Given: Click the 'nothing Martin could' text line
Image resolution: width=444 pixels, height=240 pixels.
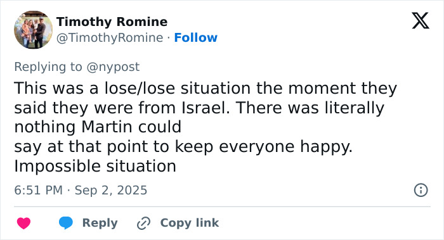Looking at the screenshot, I should pos(98,127).
